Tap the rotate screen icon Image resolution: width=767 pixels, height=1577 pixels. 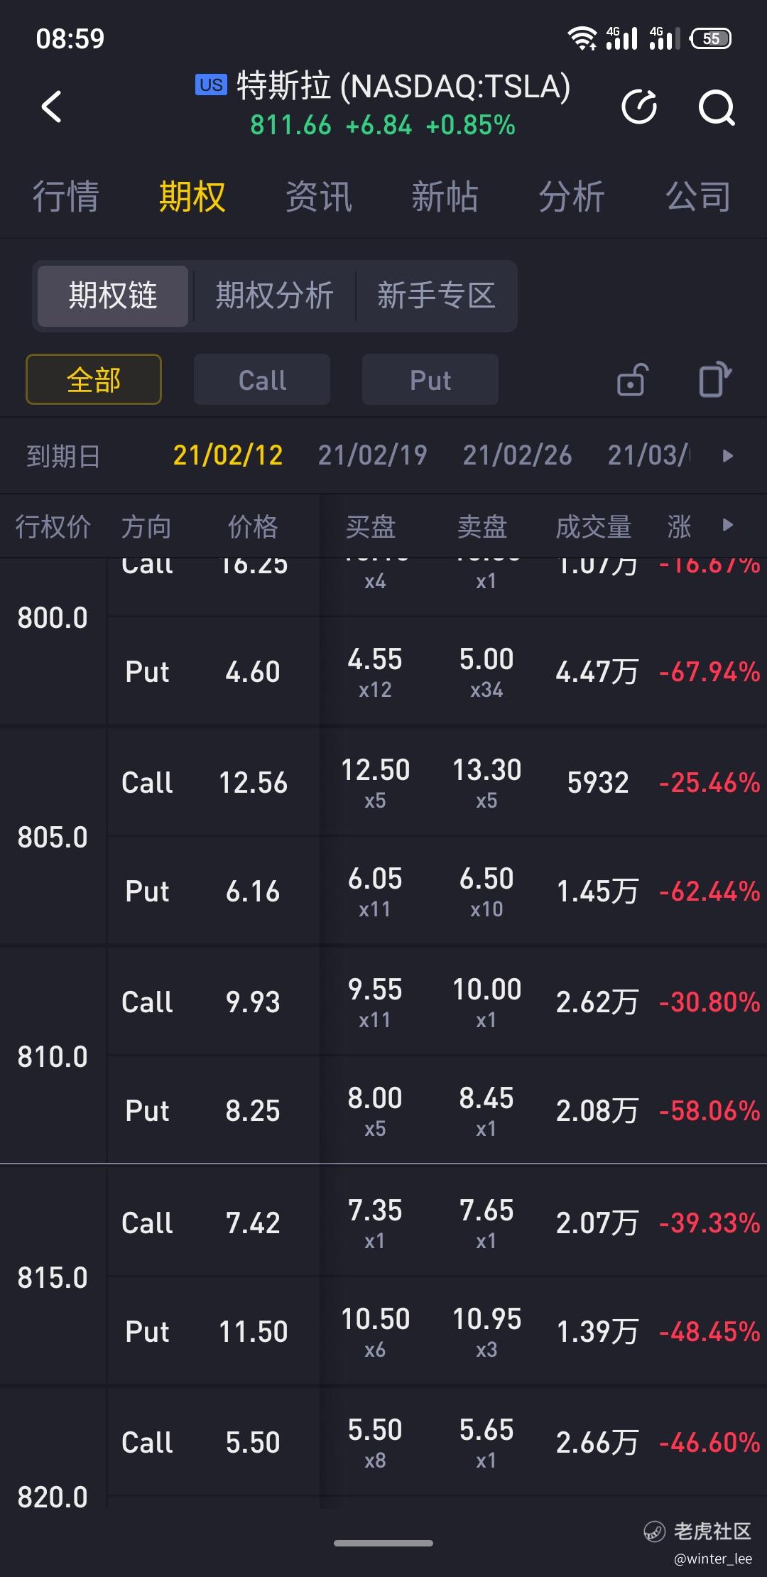click(714, 379)
